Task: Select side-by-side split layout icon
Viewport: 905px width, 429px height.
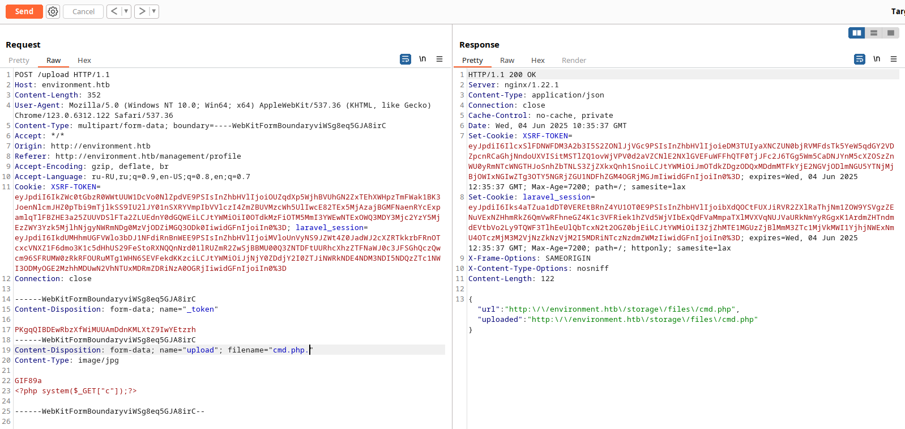Action: [x=857, y=33]
